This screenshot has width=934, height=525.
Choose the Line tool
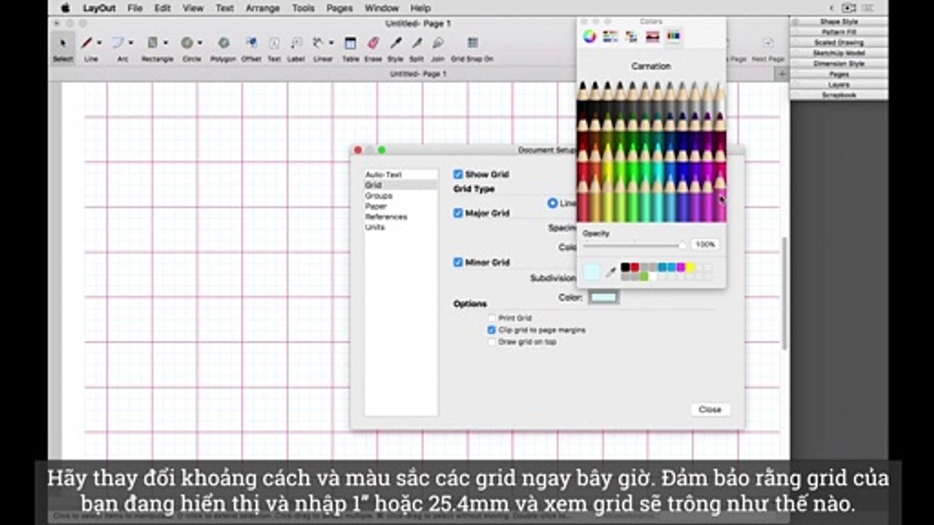[x=87, y=43]
